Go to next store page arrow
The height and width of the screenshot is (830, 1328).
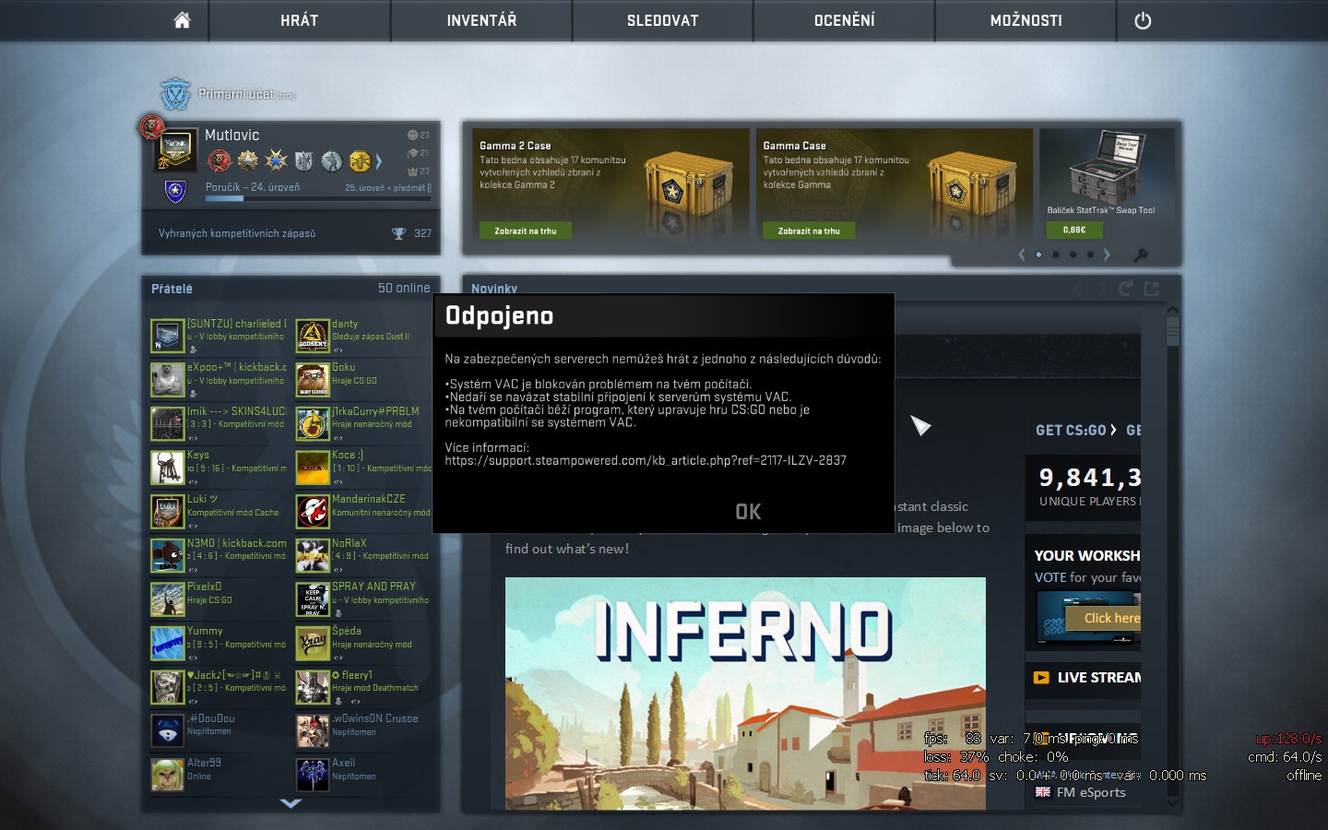point(1107,255)
